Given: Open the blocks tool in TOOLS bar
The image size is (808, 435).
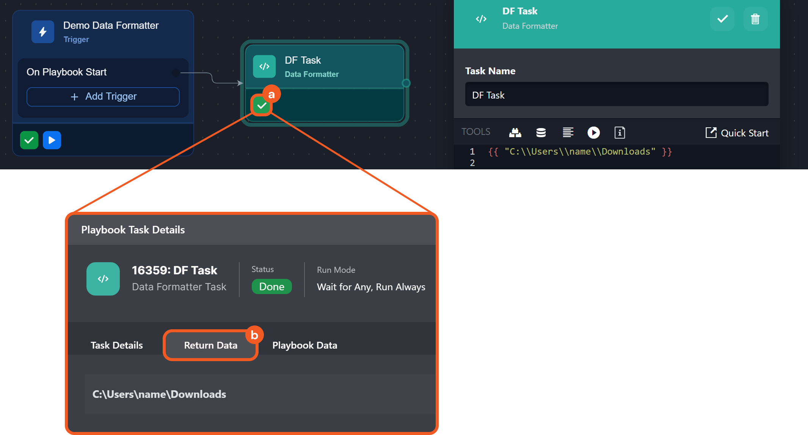Looking at the screenshot, I should (x=515, y=133).
